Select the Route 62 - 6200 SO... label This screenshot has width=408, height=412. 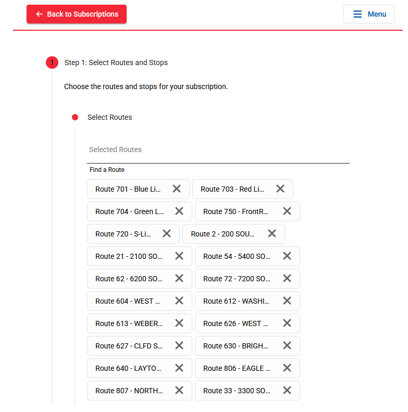click(129, 279)
